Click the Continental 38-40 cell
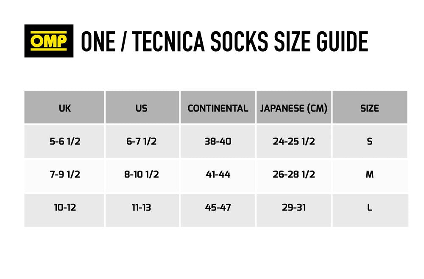The height and width of the screenshot is (279, 424). pos(218,141)
